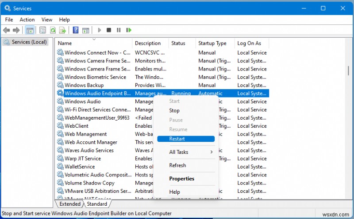The image size is (354, 219).
Task: Click the Properties sheet toolbar icon
Action: click(42, 30)
